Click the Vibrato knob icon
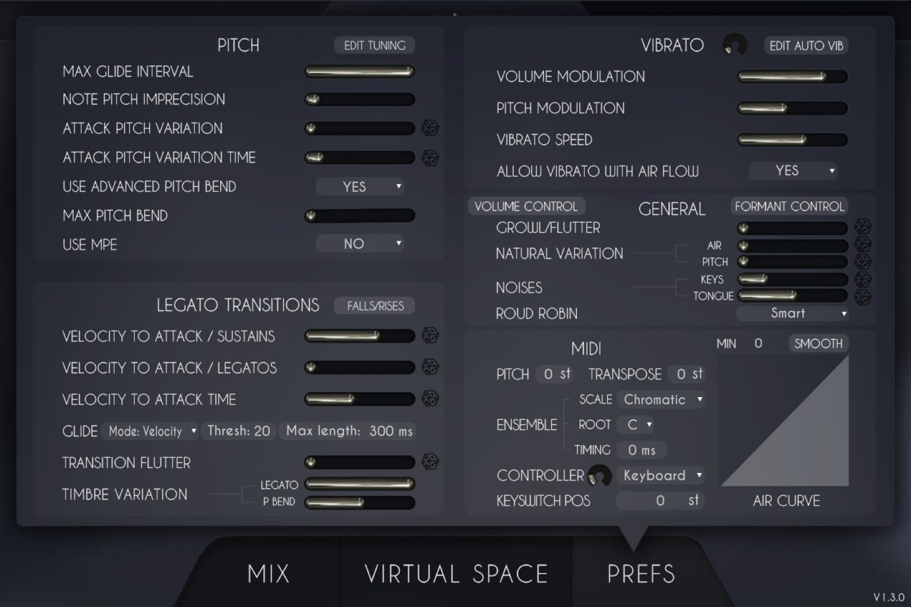The width and height of the screenshot is (911, 607). (734, 46)
